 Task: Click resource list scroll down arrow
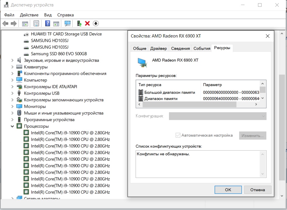[262, 98]
